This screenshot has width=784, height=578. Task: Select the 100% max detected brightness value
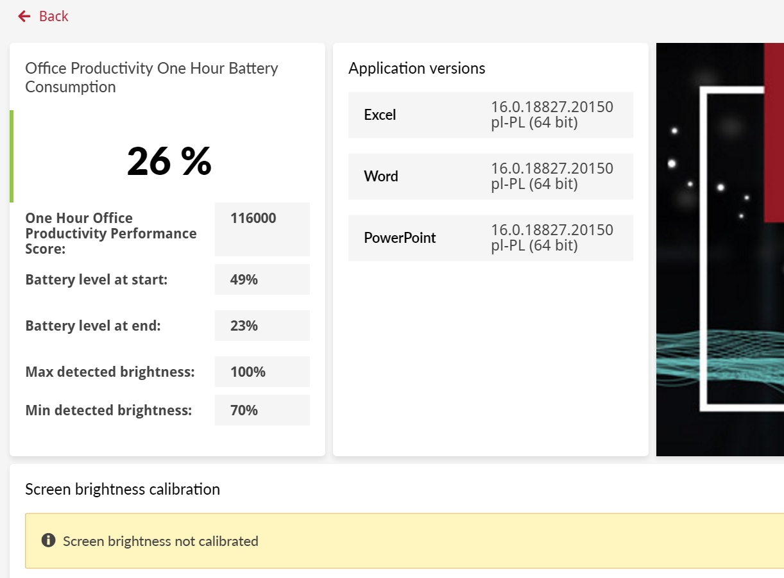[x=248, y=372]
